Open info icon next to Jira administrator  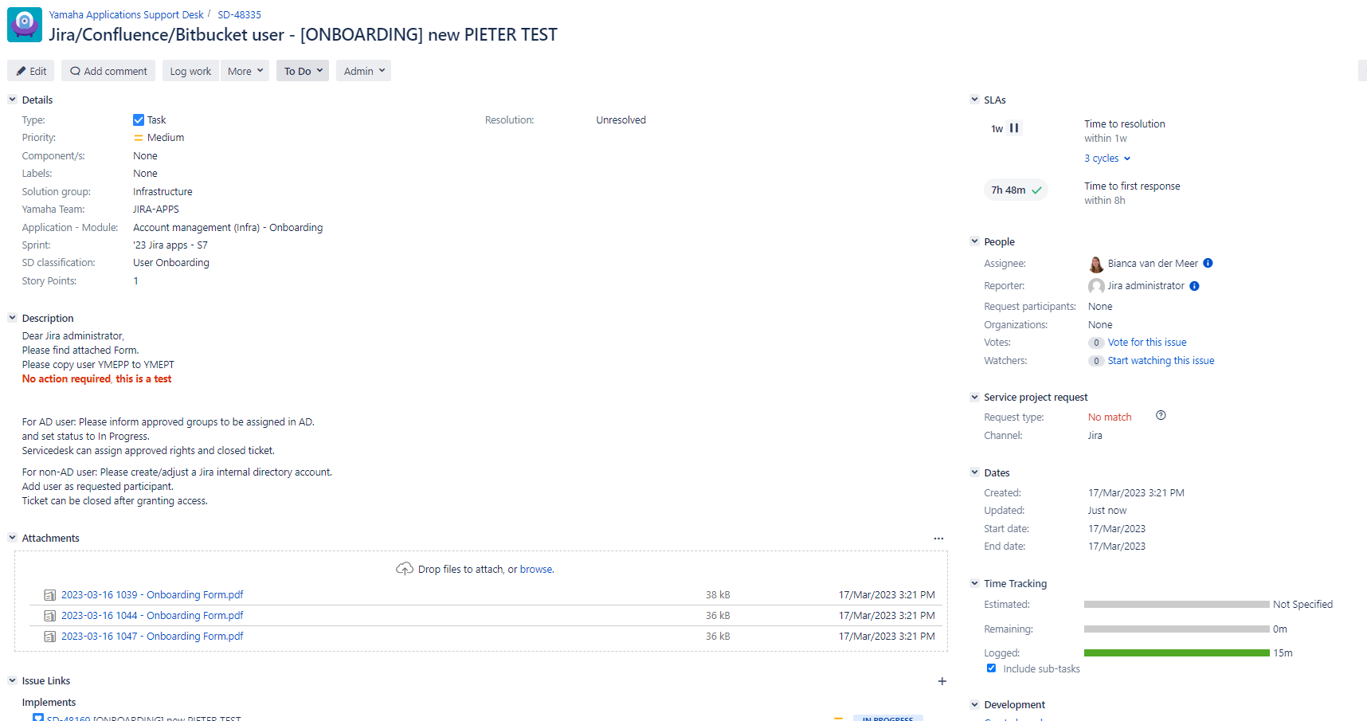point(1194,286)
